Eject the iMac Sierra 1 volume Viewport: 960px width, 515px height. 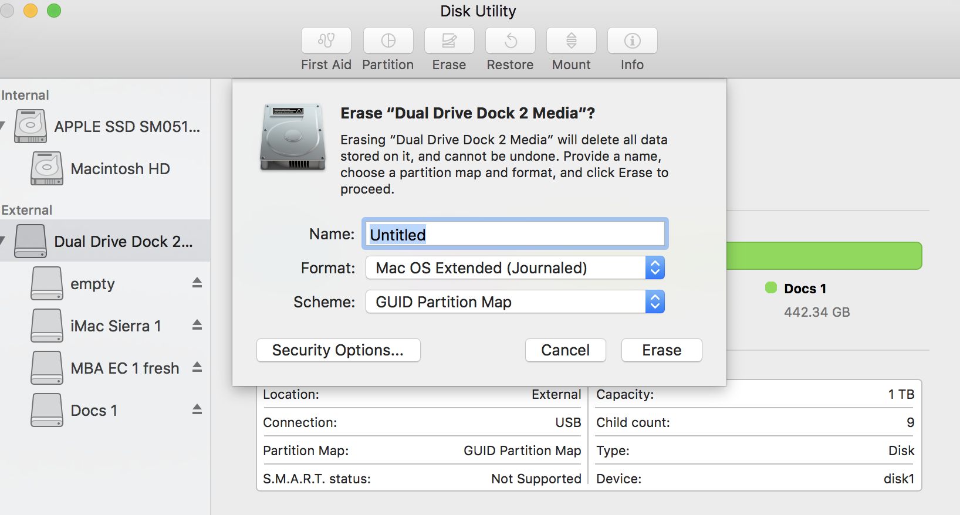[x=197, y=326]
